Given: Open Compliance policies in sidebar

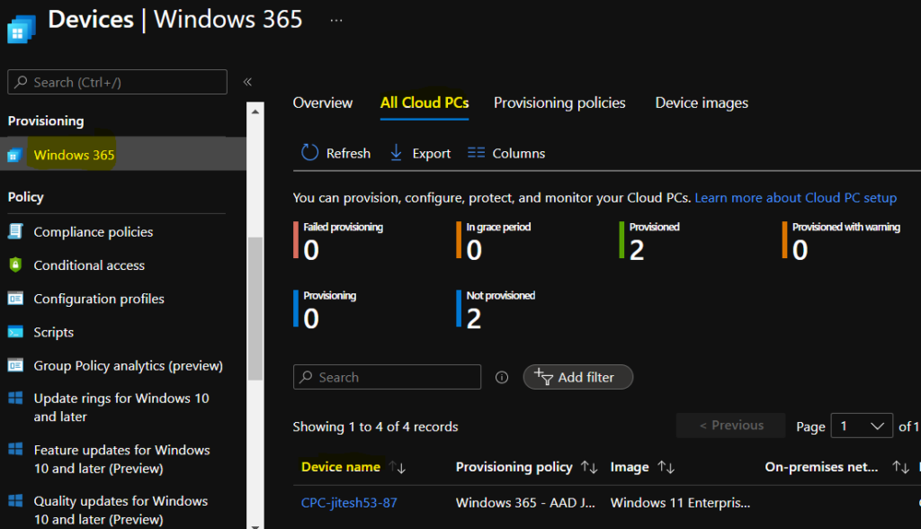Looking at the screenshot, I should tap(94, 232).
